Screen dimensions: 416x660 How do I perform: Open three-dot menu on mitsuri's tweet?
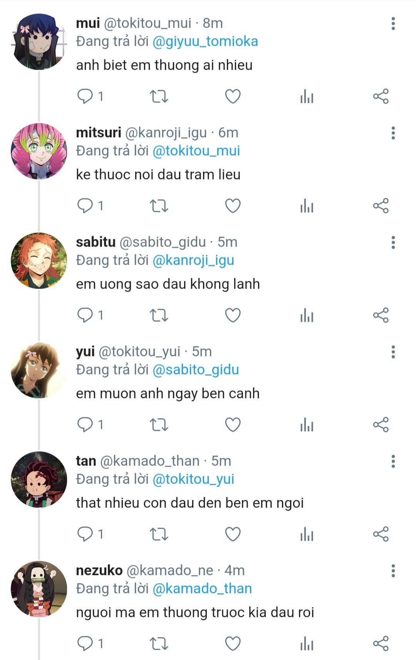(393, 133)
